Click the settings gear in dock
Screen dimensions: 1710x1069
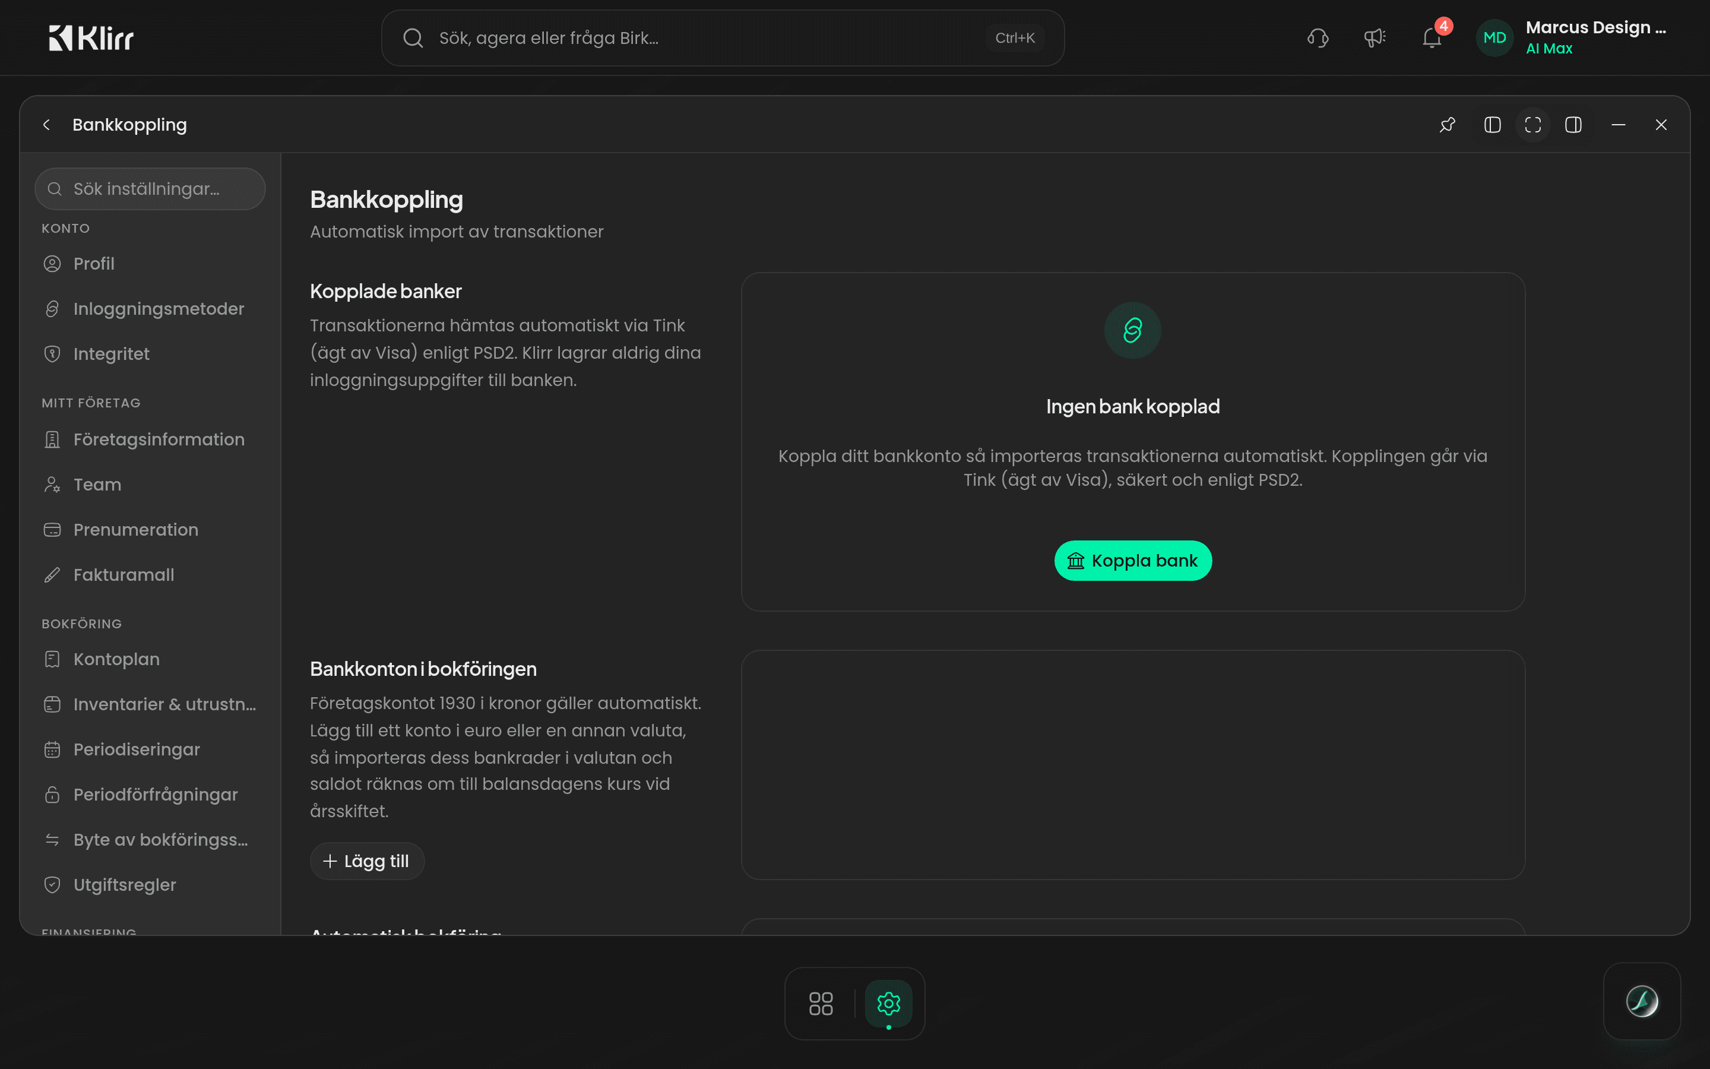point(888,1003)
